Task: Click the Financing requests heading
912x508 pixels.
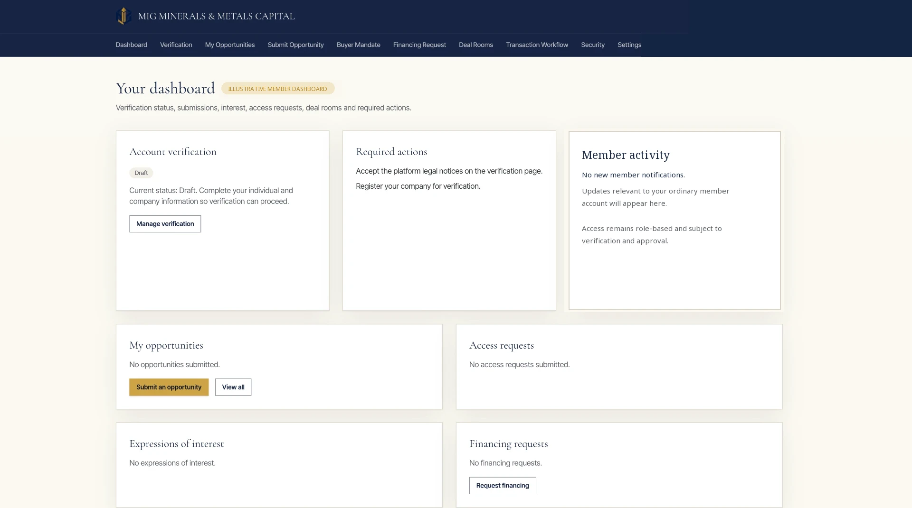Action: [x=508, y=443]
